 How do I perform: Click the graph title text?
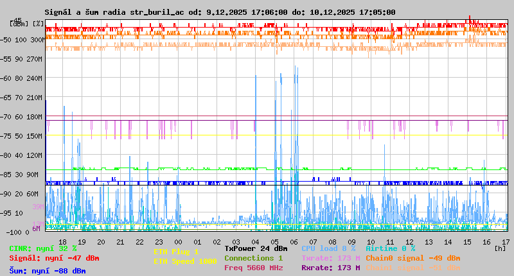[220, 12]
